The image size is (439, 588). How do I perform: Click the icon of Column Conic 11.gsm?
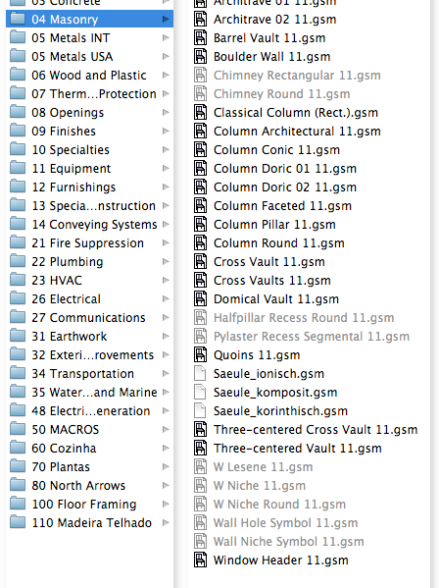[x=200, y=150]
